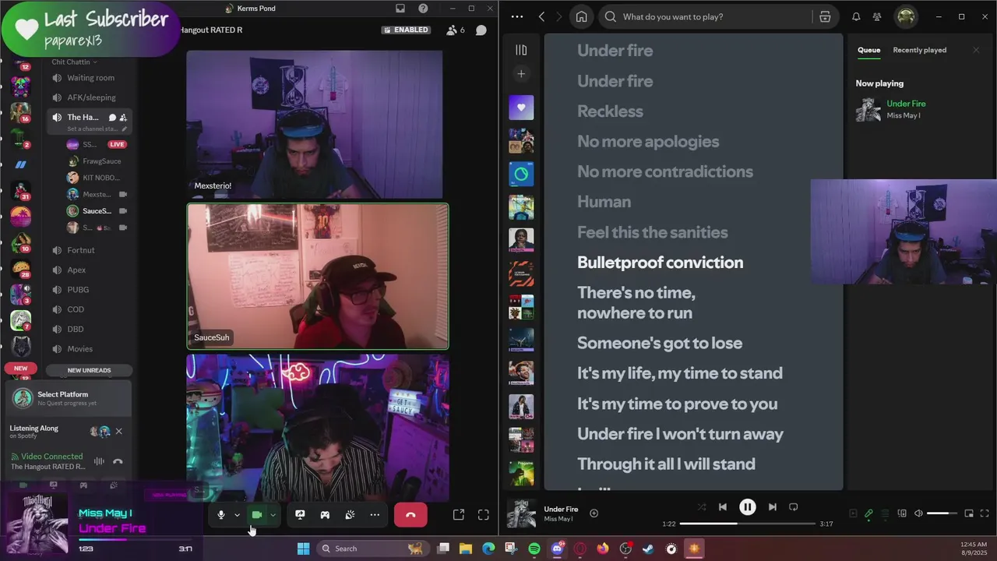Click the NEW badge in the server list
The width and height of the screenshot is (997, 561).
tap(21, 369)
